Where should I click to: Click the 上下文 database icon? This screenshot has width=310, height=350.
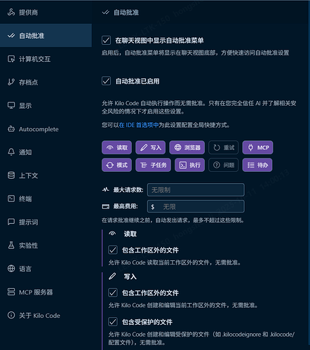(x=11, y=175)
